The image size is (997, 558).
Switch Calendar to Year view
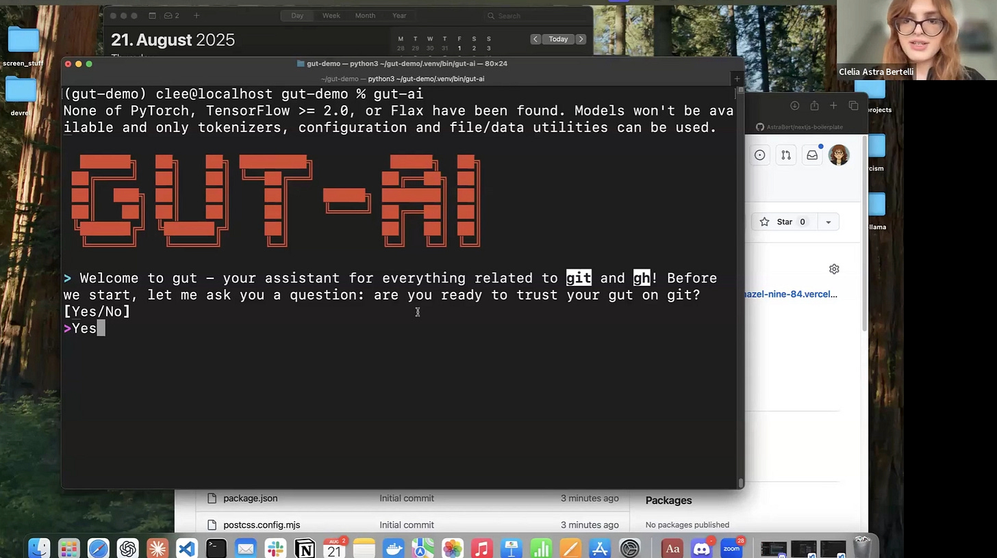point(399,16)
